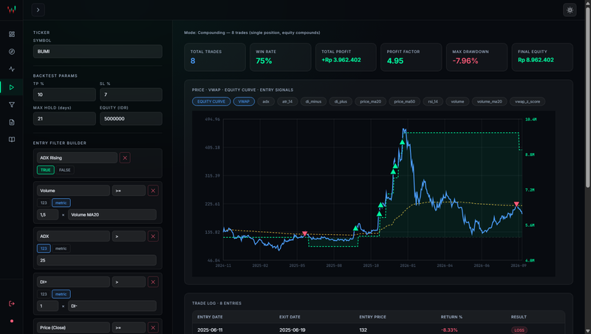This screenshot has height=334, width=591.
Task: Switch ADX filter to 123 numeric mode
Action: coord(44,248)
